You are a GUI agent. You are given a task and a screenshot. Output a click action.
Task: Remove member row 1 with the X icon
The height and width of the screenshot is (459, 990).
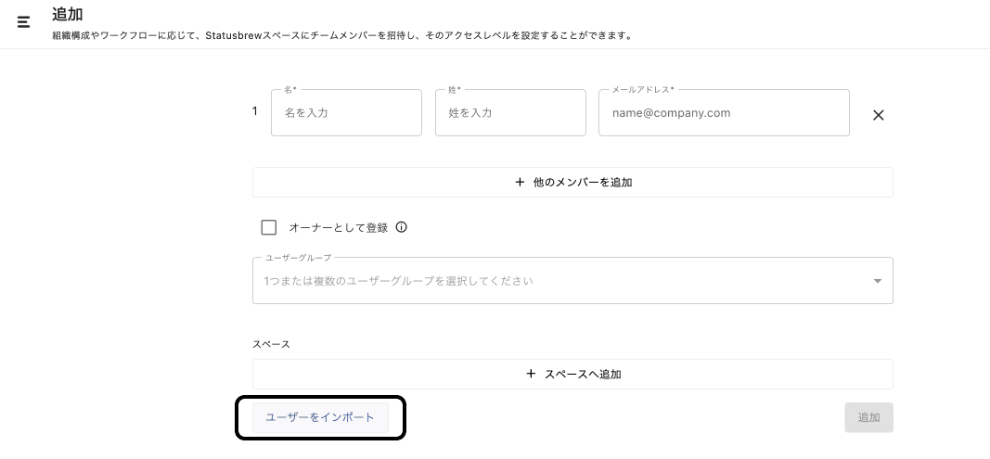879,115
